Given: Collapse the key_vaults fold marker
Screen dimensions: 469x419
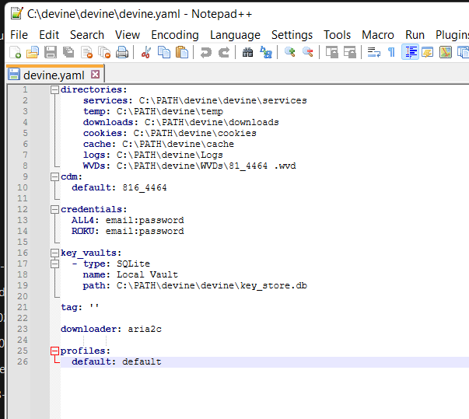Looking at the screenshot, I should coord(54,253).
